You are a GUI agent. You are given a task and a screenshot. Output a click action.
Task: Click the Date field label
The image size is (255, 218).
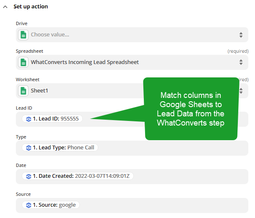[x=21, y=165]
